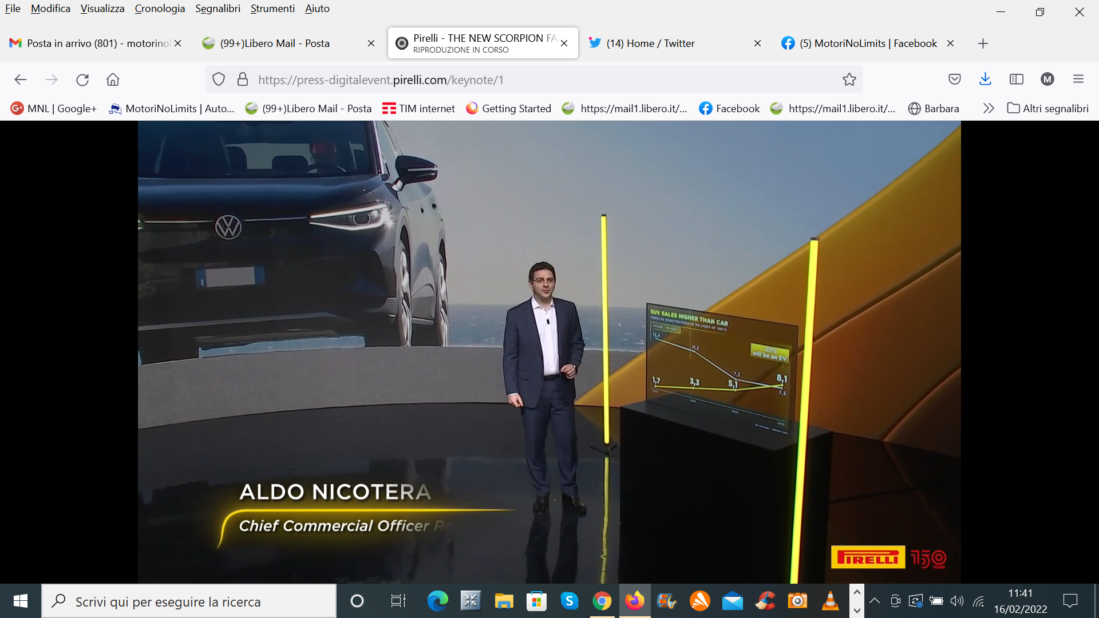Go to the browser home page

113,80
